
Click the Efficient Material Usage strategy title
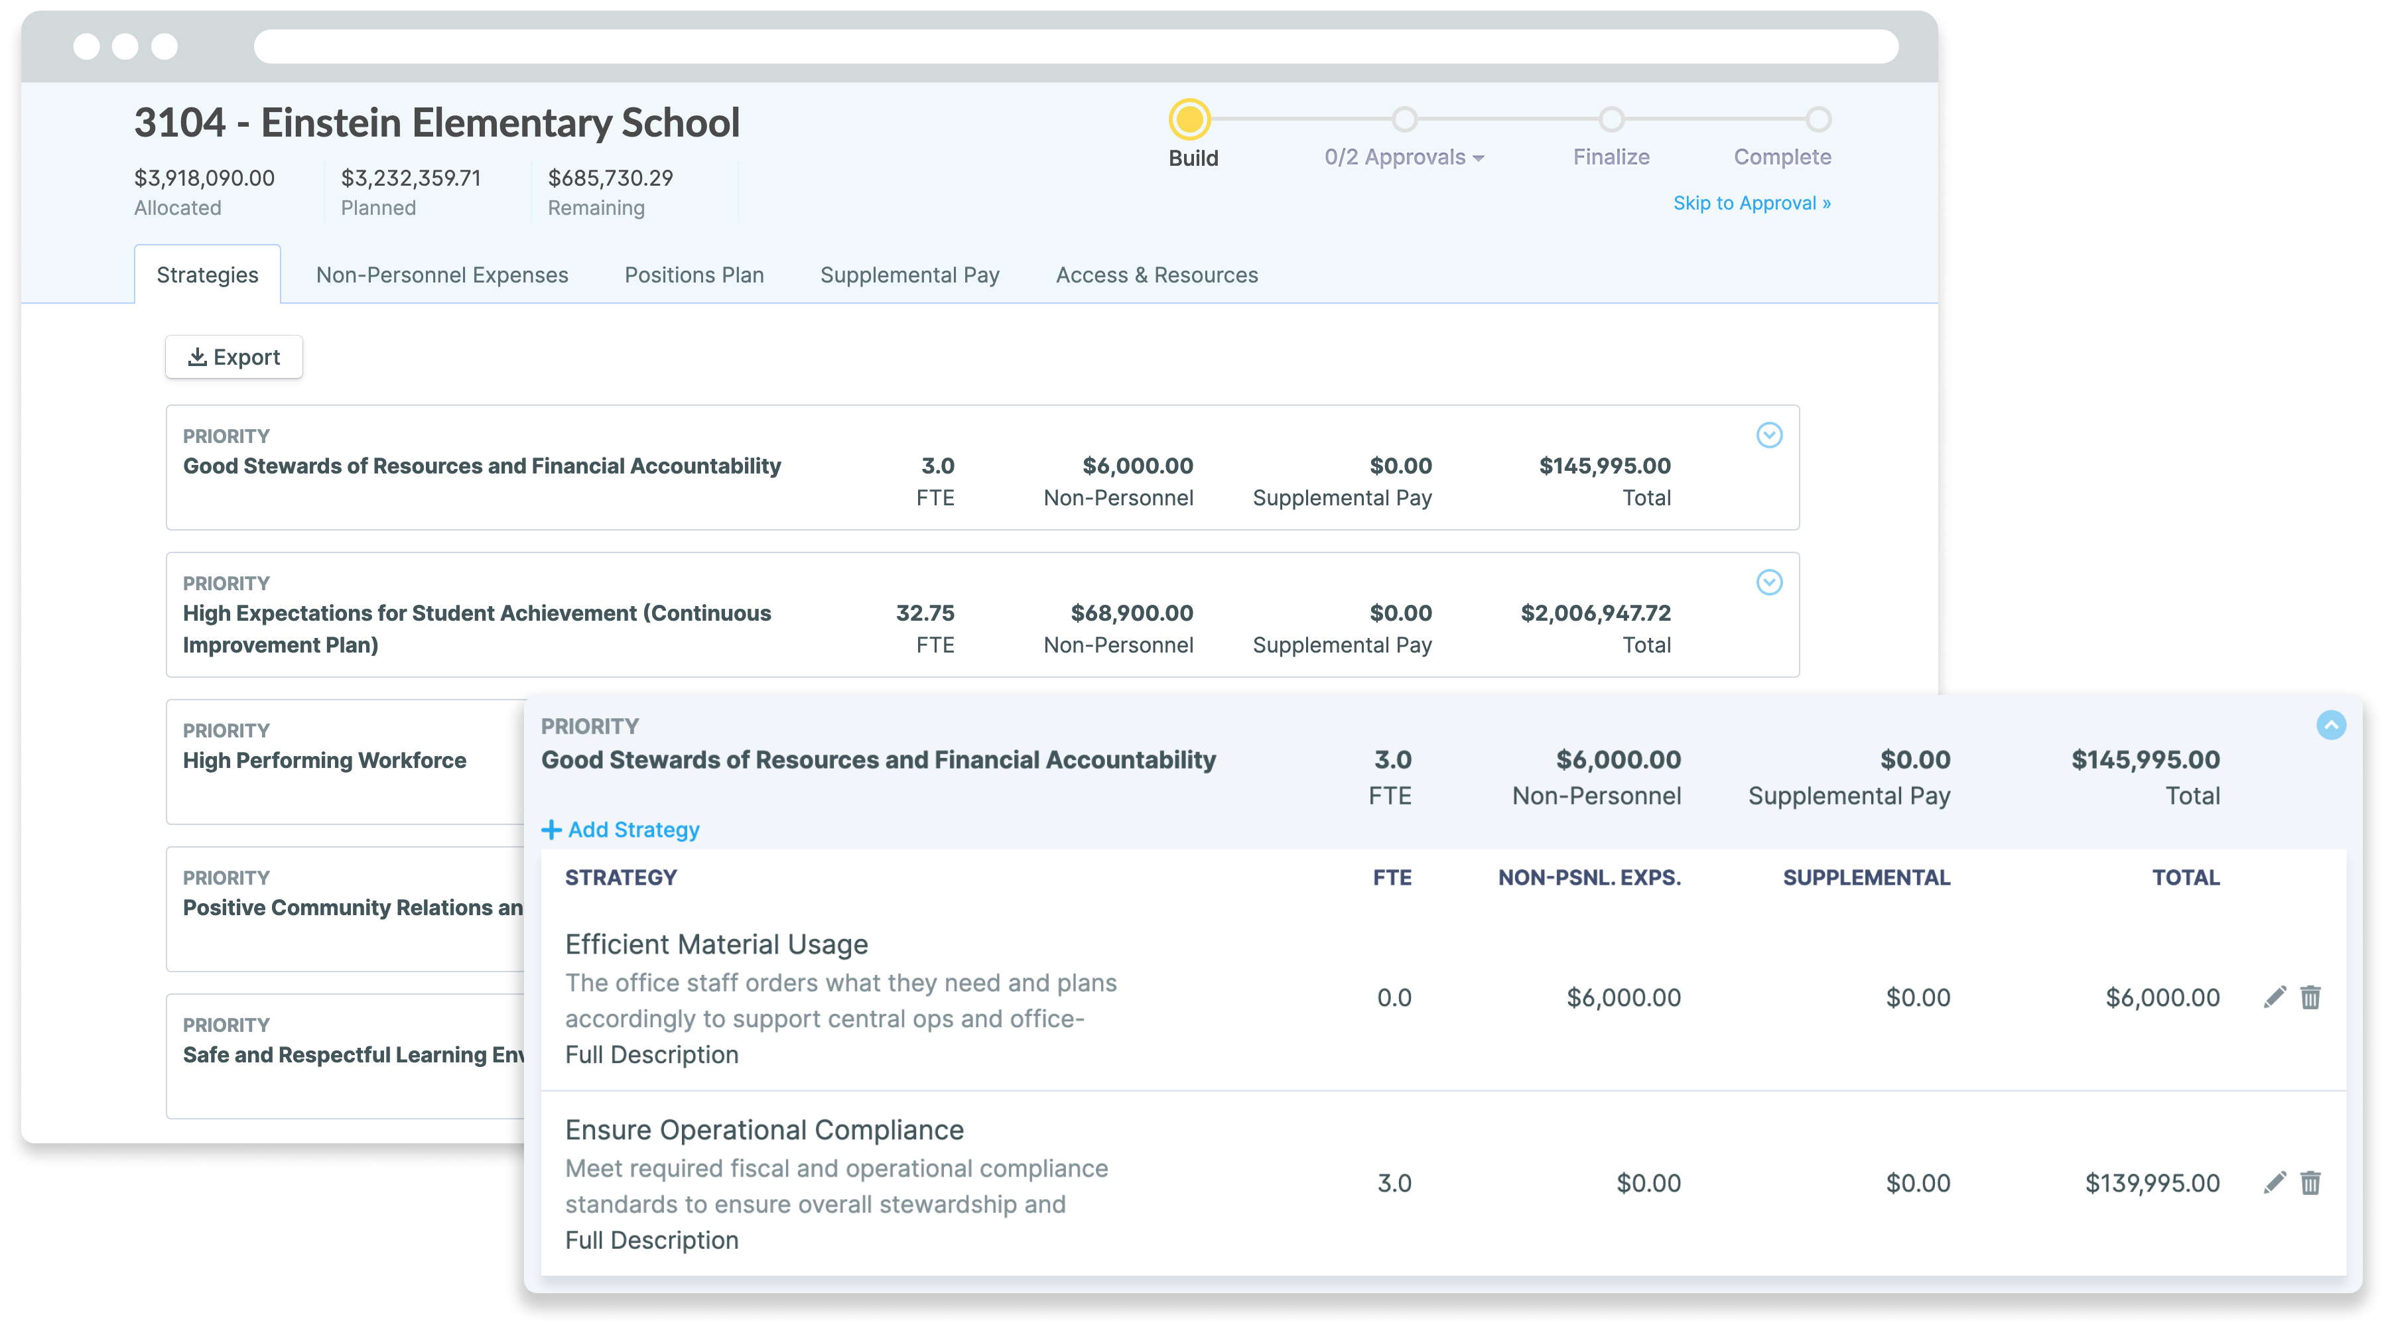click(x=716, y=944)
